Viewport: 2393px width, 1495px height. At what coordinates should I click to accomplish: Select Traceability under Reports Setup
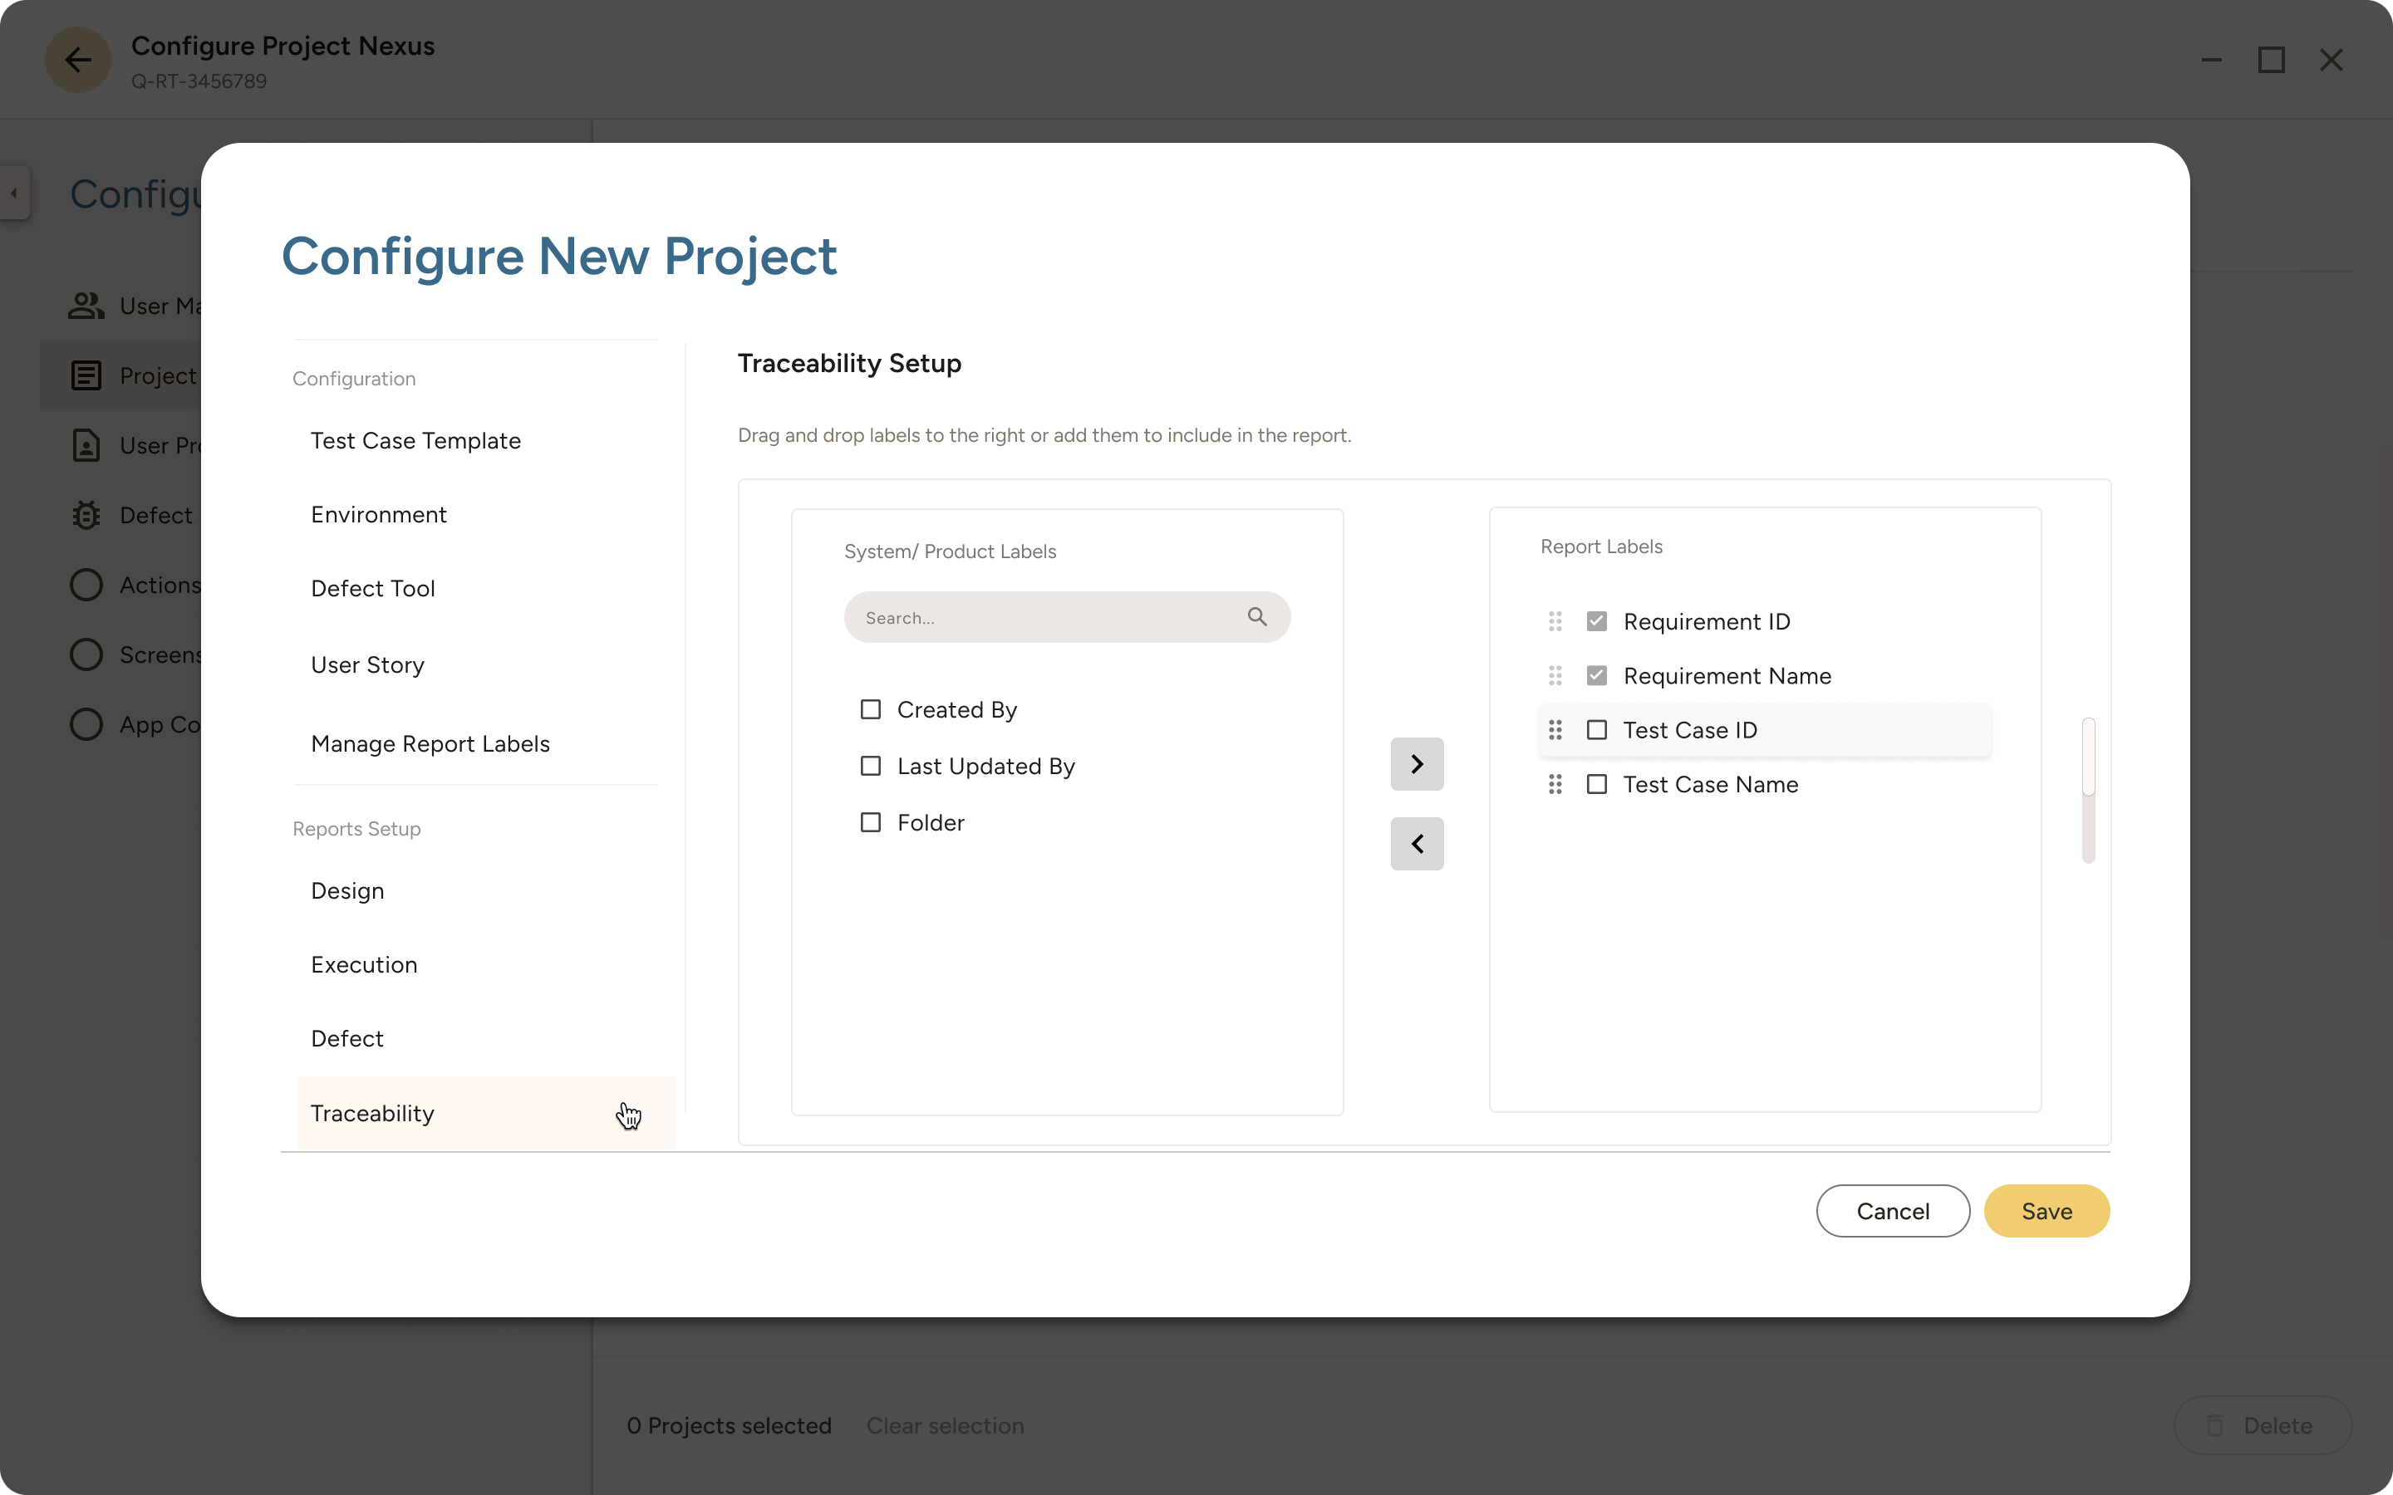pos(371,1112)
